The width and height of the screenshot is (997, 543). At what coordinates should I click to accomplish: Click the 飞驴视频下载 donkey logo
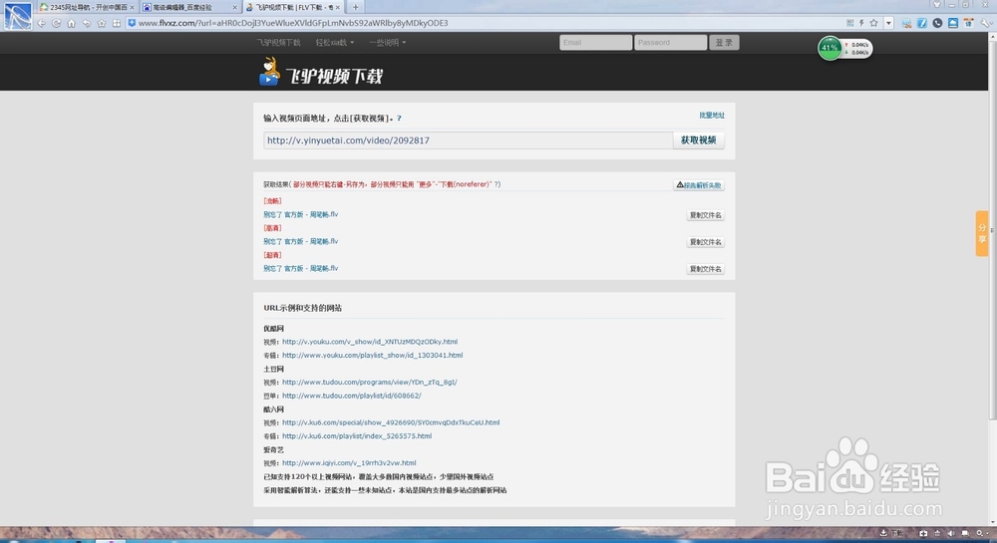click(x=320, y=73)
